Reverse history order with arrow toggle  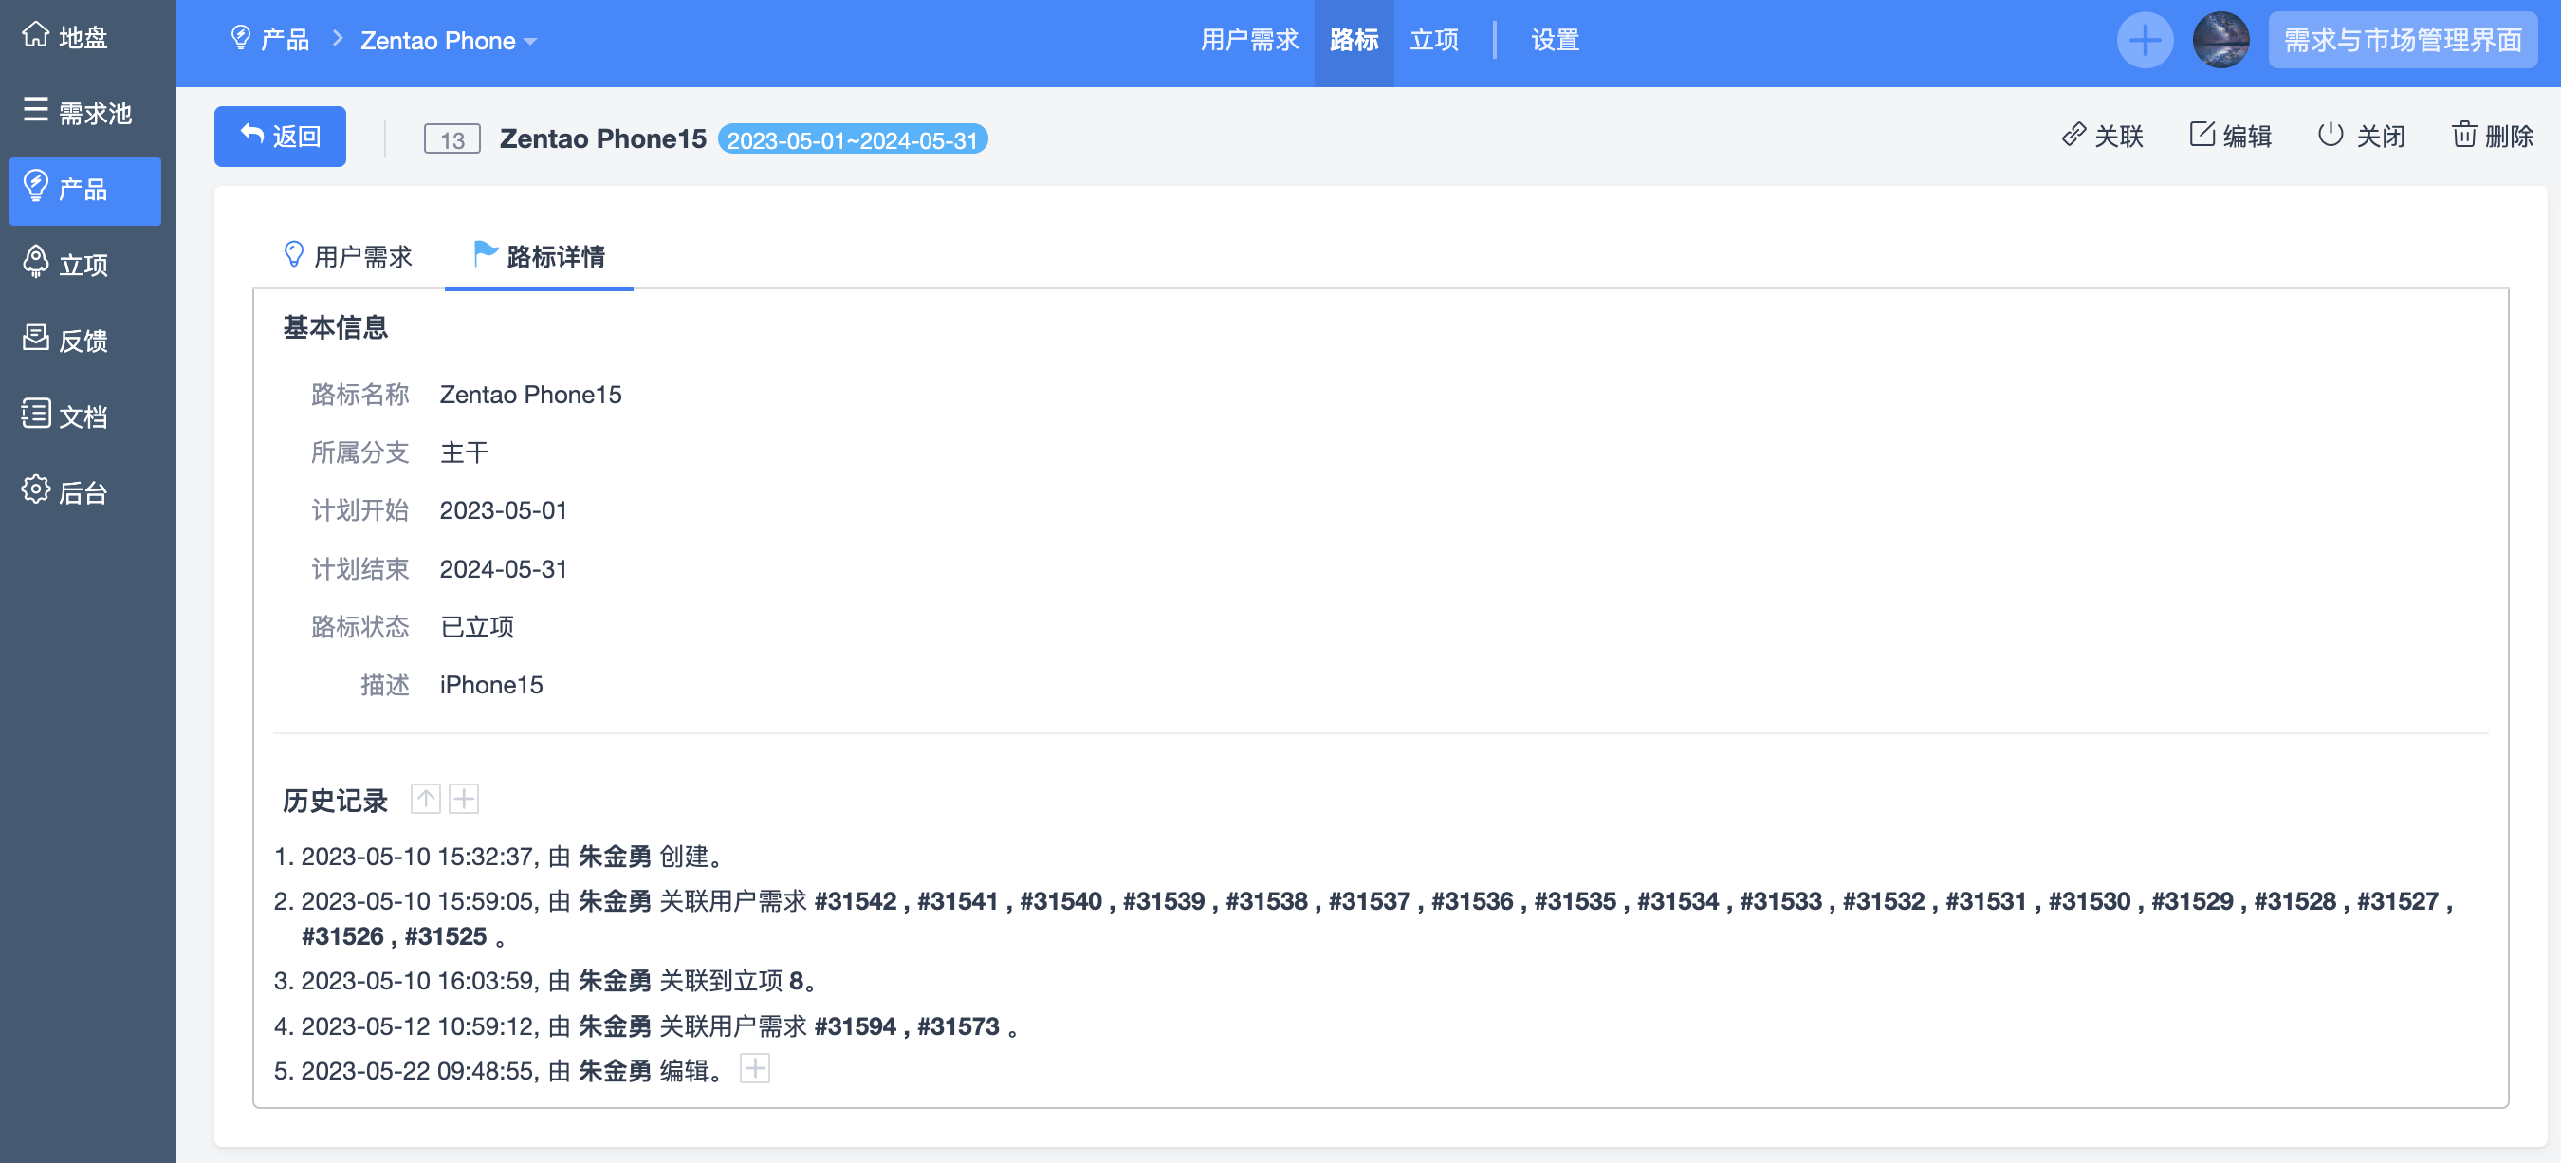click(x=426, y=798)
